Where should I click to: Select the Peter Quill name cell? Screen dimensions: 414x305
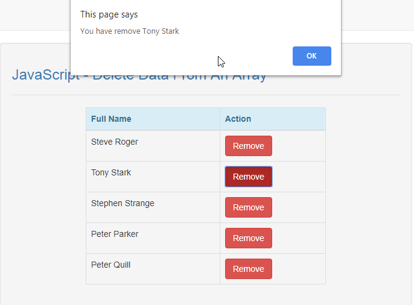click(110, 265)
